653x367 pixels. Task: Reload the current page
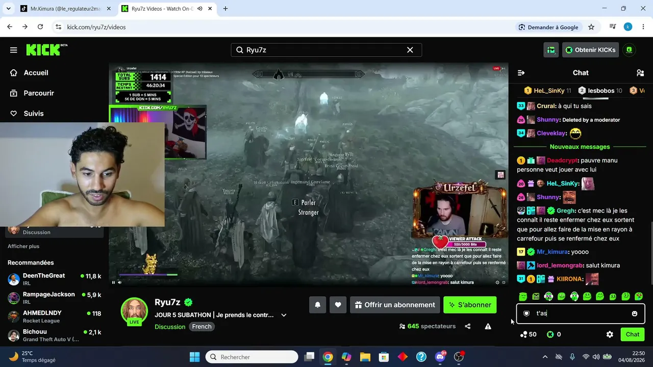click(x=40, y=27)
